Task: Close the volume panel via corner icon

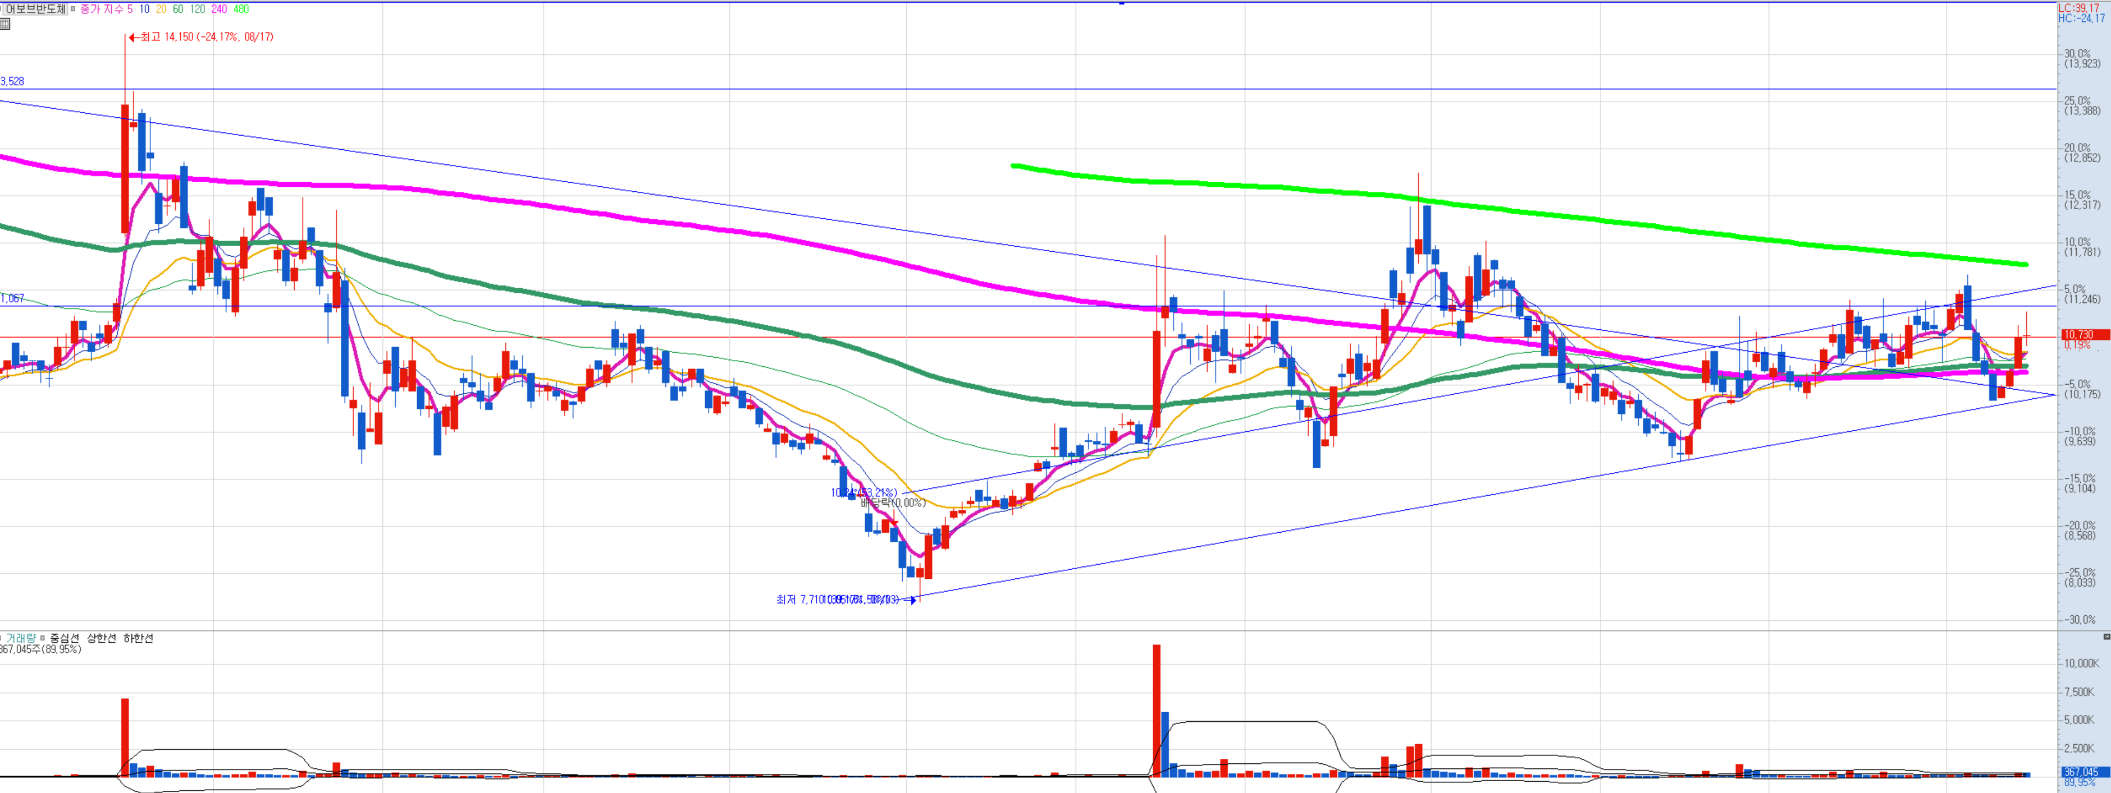Action: click(x=2106, y=637)
